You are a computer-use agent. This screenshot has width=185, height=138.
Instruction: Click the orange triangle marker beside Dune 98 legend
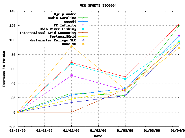[83, 44]
